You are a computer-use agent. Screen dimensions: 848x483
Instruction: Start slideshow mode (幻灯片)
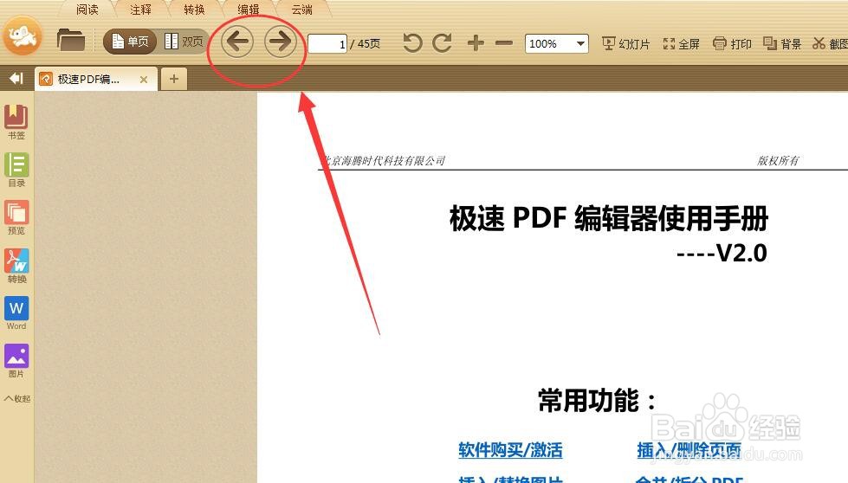[x=625, y=44]
